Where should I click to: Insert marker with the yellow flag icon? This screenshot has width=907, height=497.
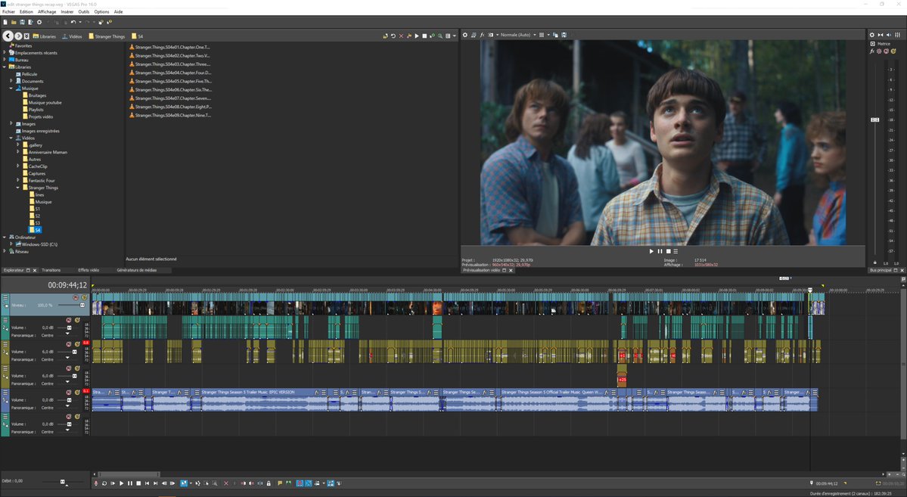tap(280, 483)
